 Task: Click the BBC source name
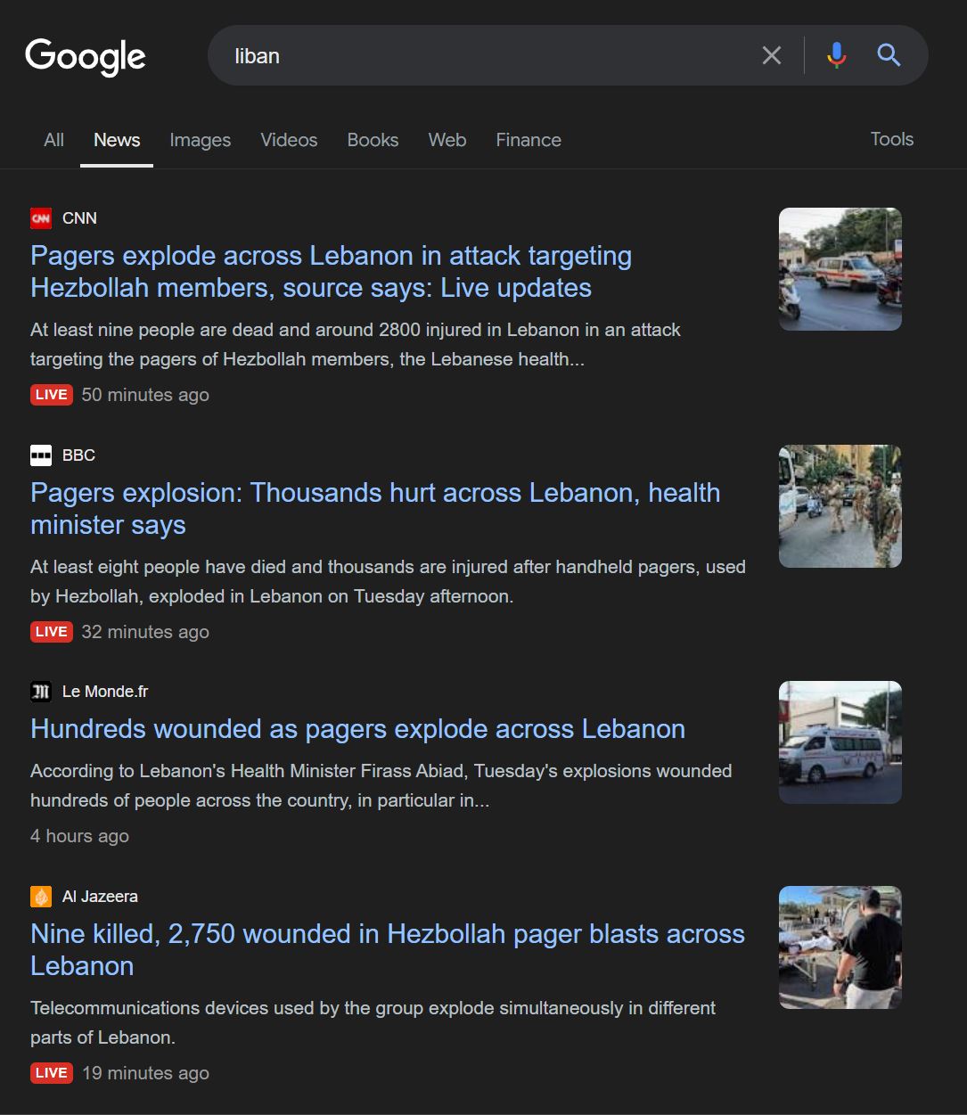tap(78, 455)
